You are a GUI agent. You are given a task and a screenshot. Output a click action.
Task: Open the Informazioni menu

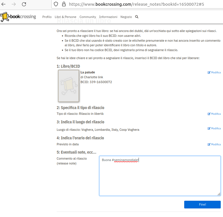[x=108, y=17]
